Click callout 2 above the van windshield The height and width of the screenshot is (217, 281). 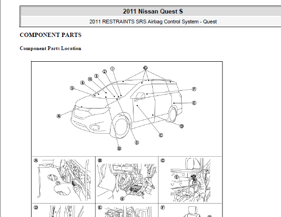[x=104, y=72]
